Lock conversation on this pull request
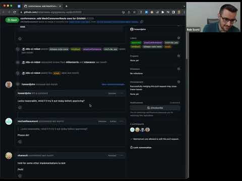Viewport: 242px width, 181px height. 141,147
